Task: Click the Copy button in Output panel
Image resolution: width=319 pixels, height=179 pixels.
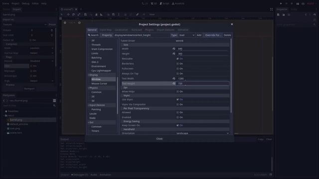Action: [x=260, y=139]
